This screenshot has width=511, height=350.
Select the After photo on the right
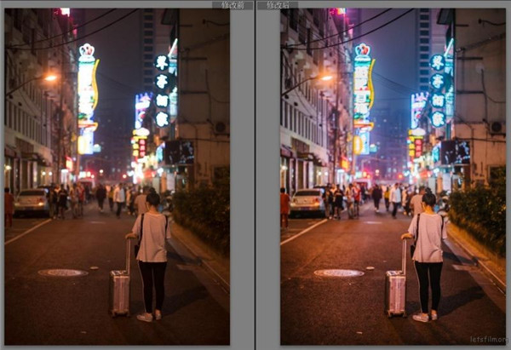point(393,176)
